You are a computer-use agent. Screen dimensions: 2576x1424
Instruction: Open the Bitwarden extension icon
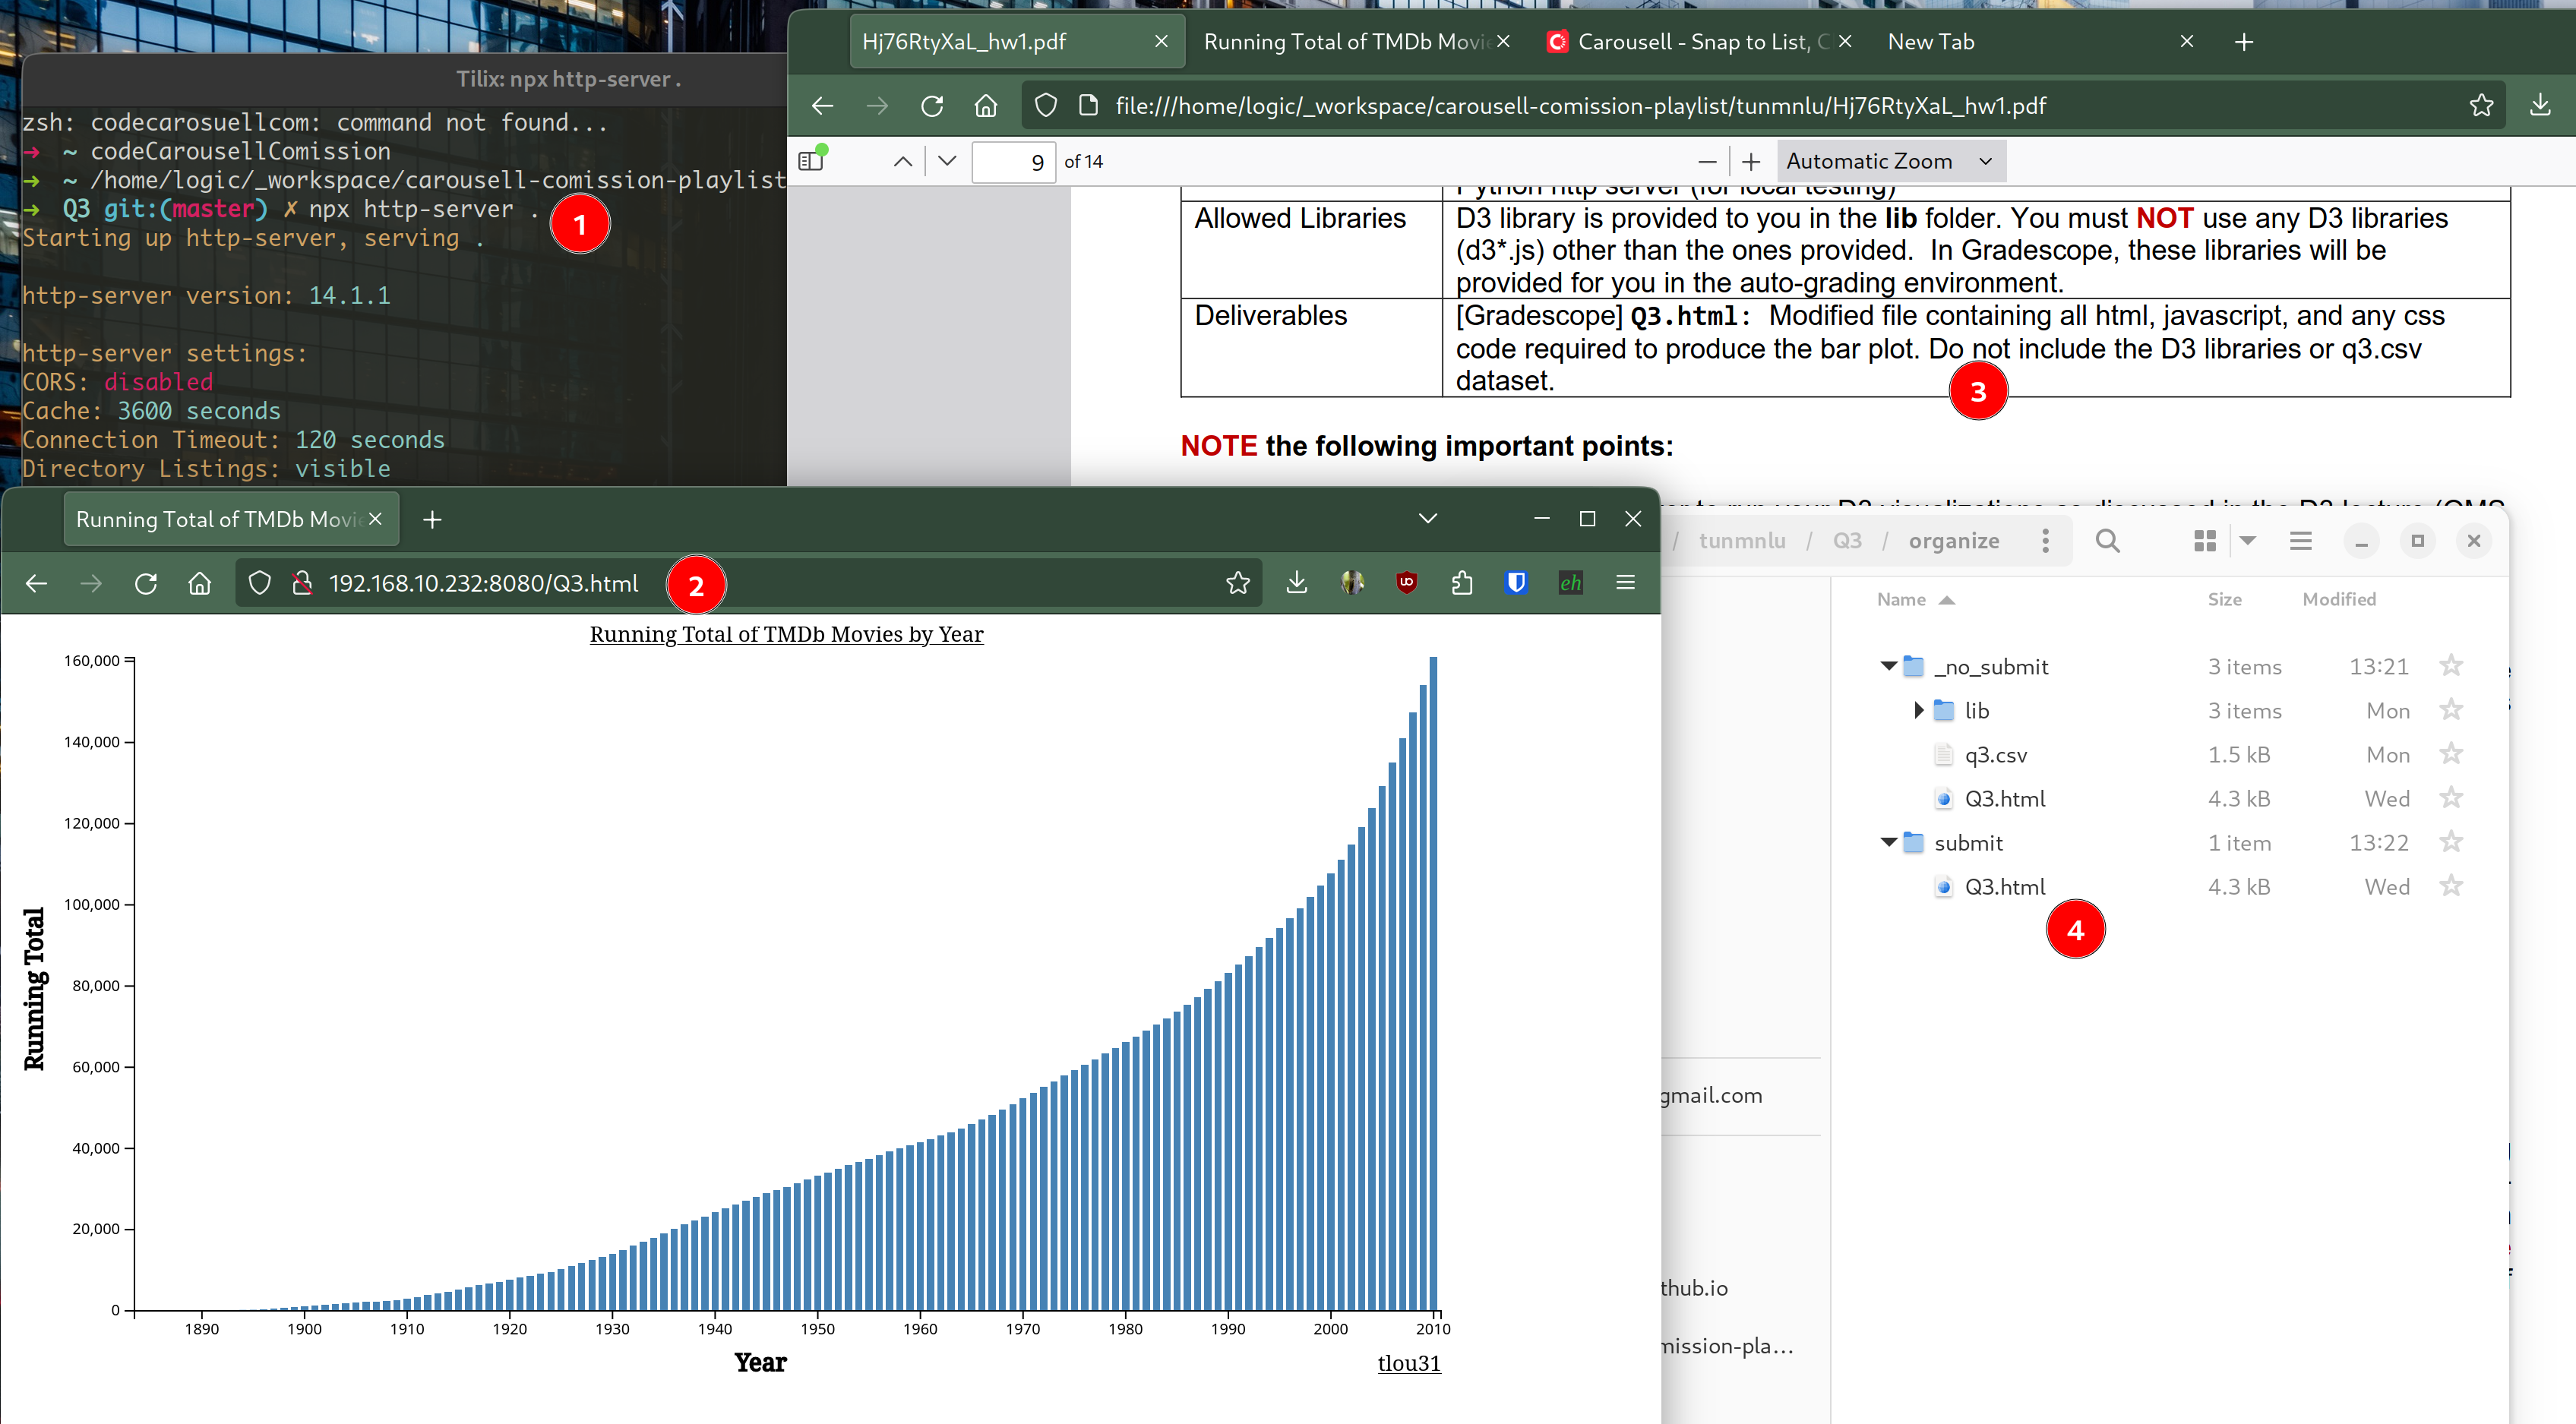[1516, 582]
